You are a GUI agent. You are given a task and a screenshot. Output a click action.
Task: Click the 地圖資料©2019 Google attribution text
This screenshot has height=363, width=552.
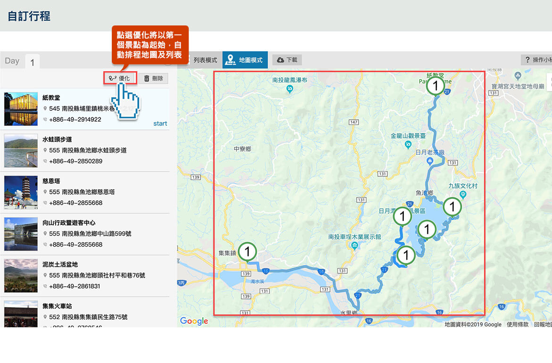473,324
